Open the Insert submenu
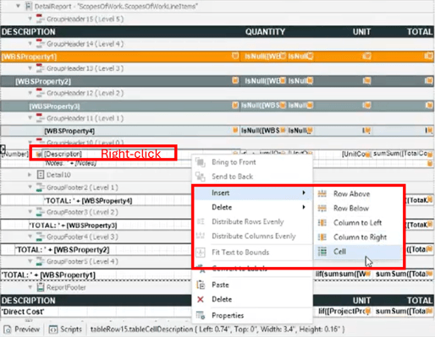 coord(253,193)
